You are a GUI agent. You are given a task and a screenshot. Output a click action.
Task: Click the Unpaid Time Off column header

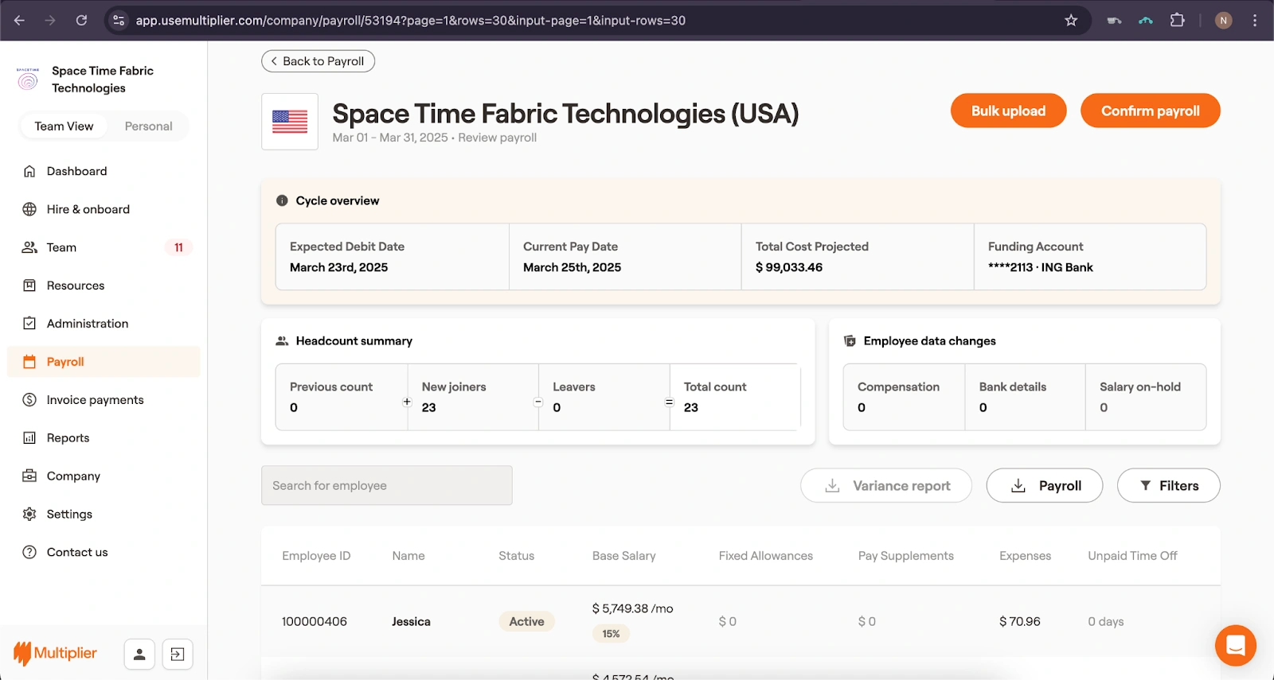1132,556
